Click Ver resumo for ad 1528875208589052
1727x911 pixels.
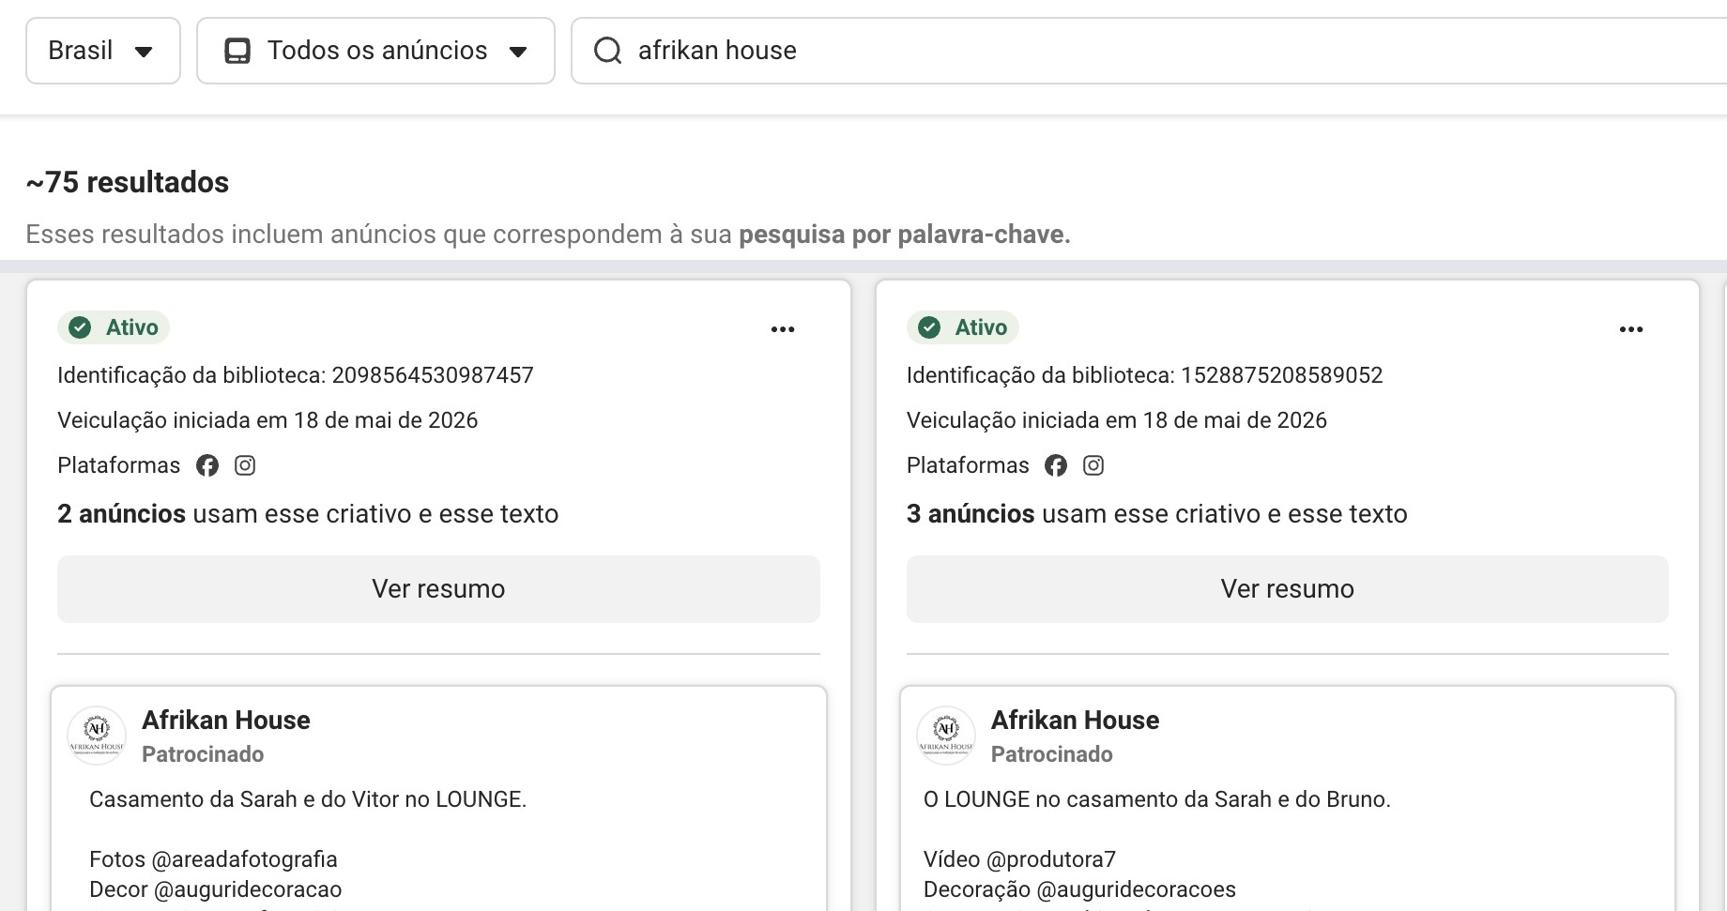1288,589
